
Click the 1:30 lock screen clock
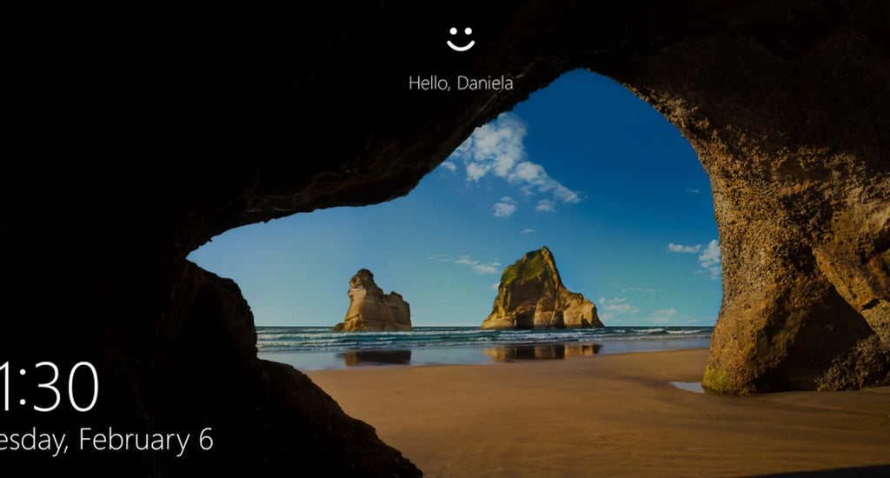(49, 387)
